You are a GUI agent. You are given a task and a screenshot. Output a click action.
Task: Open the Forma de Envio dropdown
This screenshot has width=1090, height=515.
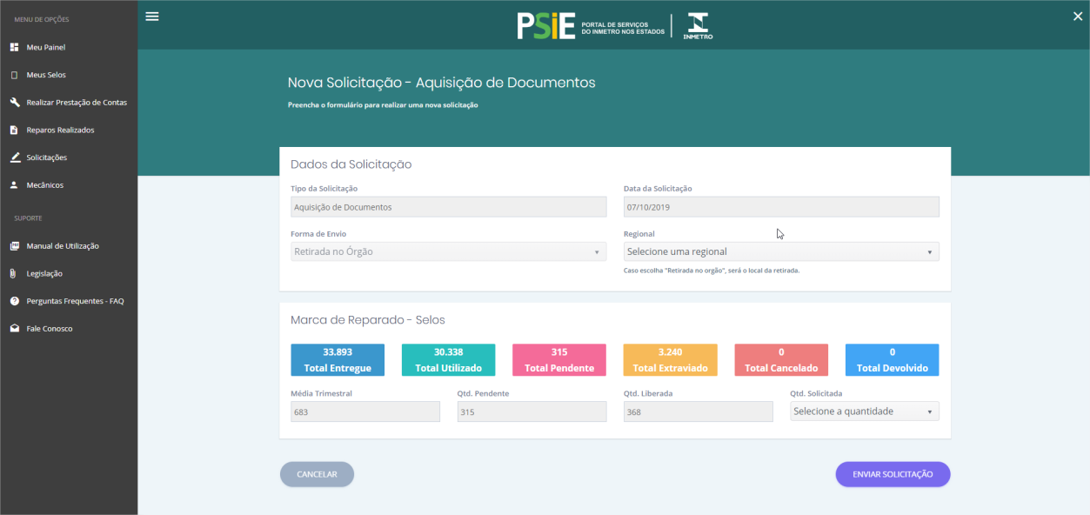tap(448, 251)
